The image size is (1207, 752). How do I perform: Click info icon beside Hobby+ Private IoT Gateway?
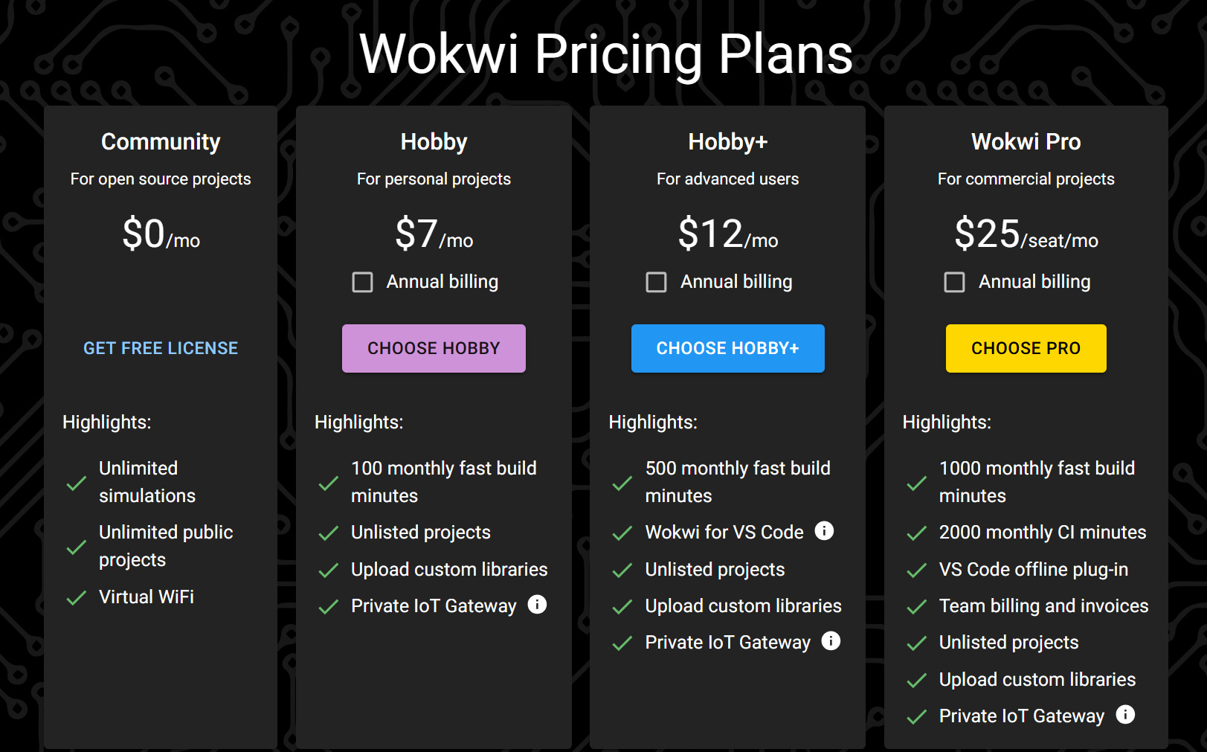[x=831, y=641]
